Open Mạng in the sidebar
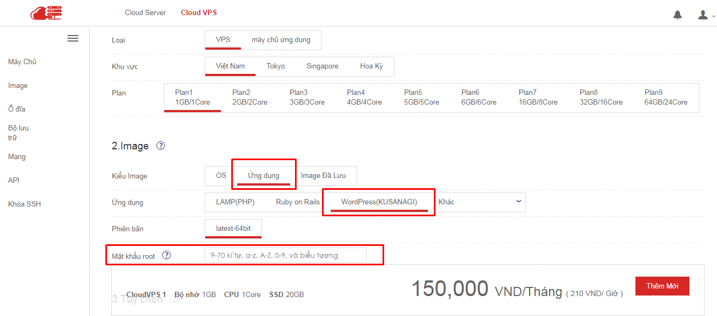The width and height of the screenshot is (717, 316). click(17, 156)
